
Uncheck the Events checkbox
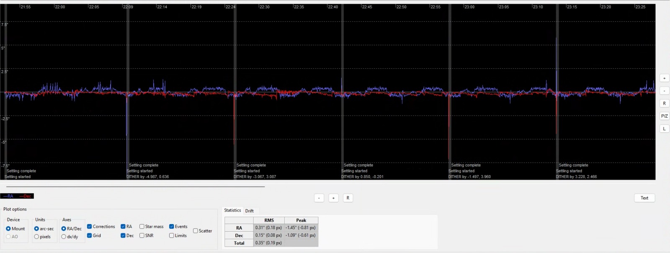click(x=172, y=227)
